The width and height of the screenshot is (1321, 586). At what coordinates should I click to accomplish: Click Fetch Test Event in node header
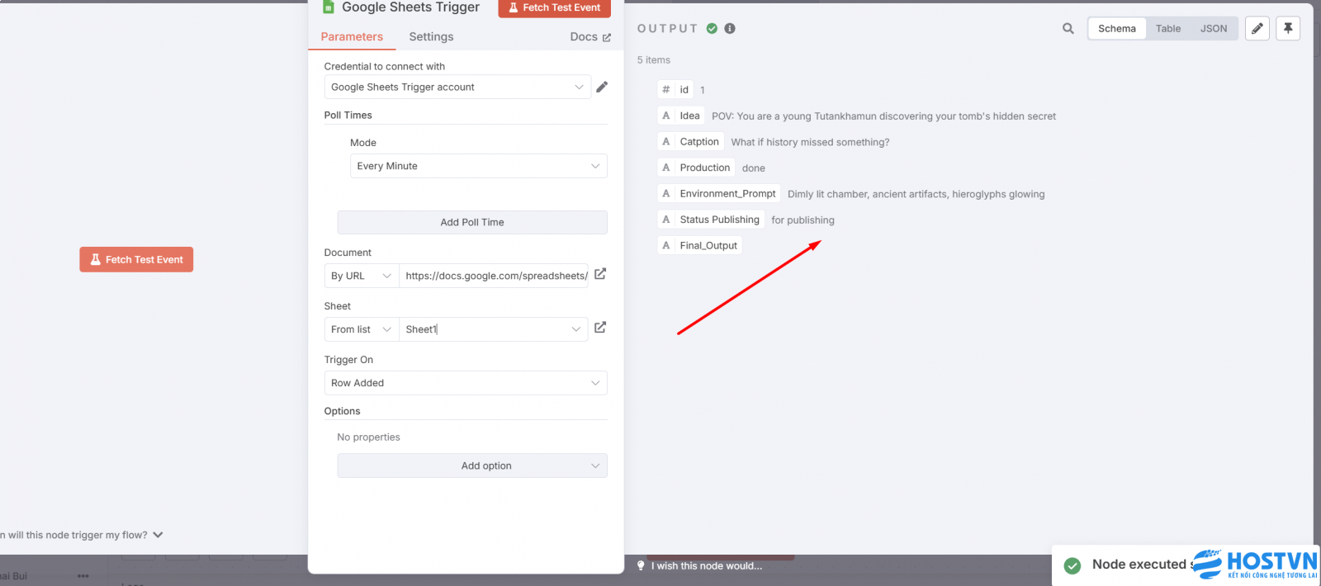(x=555, y=7)
